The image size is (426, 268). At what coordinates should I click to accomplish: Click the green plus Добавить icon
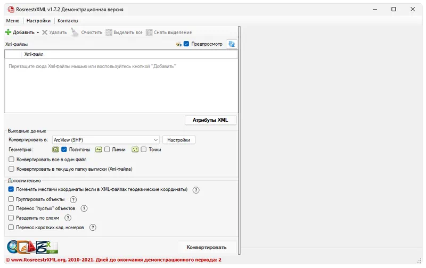click(x=9, y=32)
